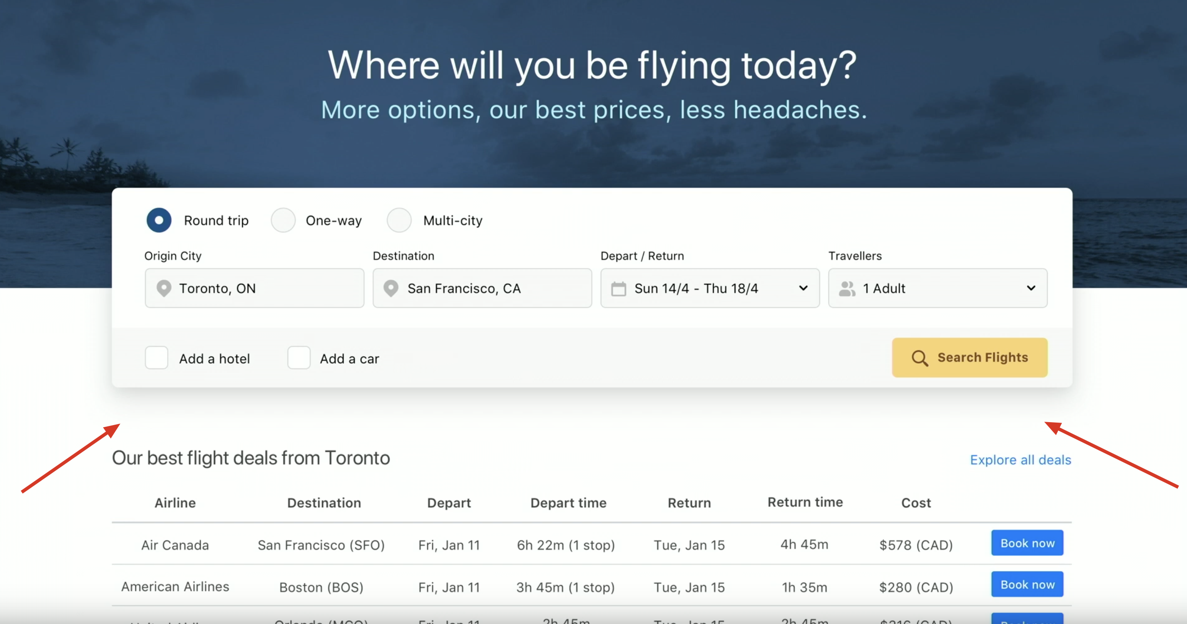Book the Air Canada San Francisco flight

point(1027,543)
